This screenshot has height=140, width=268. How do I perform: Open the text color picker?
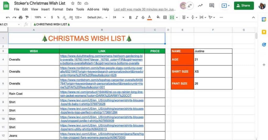tap(149, 18)
